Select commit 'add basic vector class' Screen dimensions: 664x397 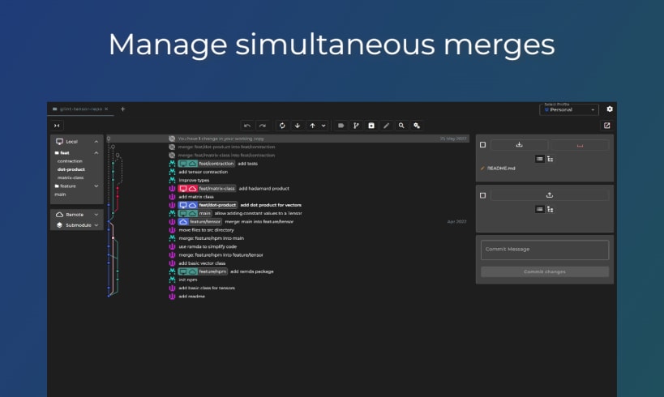(202, 263)
